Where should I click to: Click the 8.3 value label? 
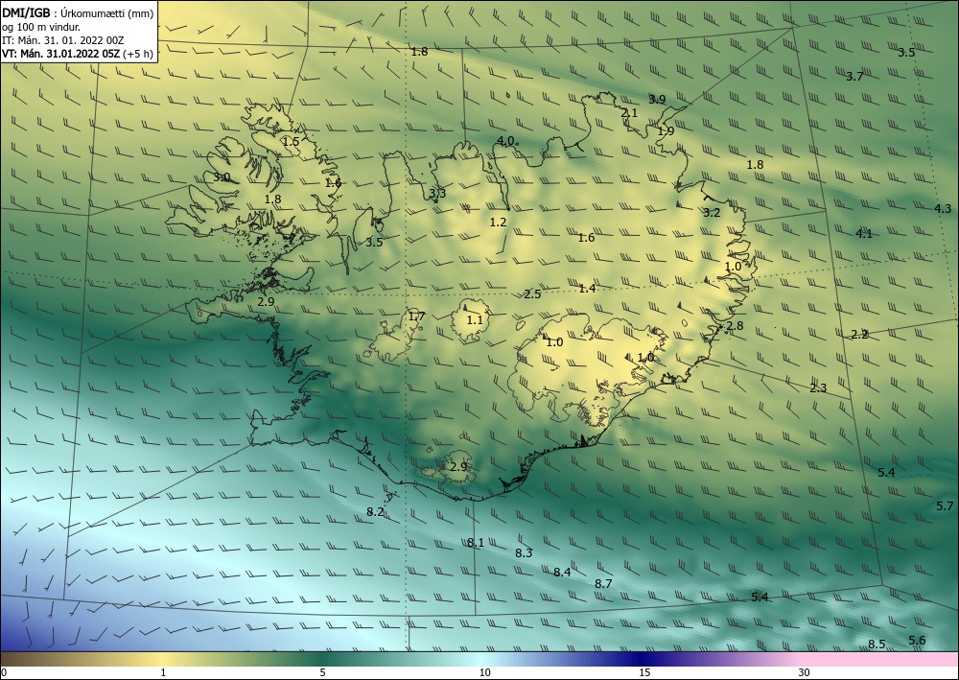(x=524, y=552)
